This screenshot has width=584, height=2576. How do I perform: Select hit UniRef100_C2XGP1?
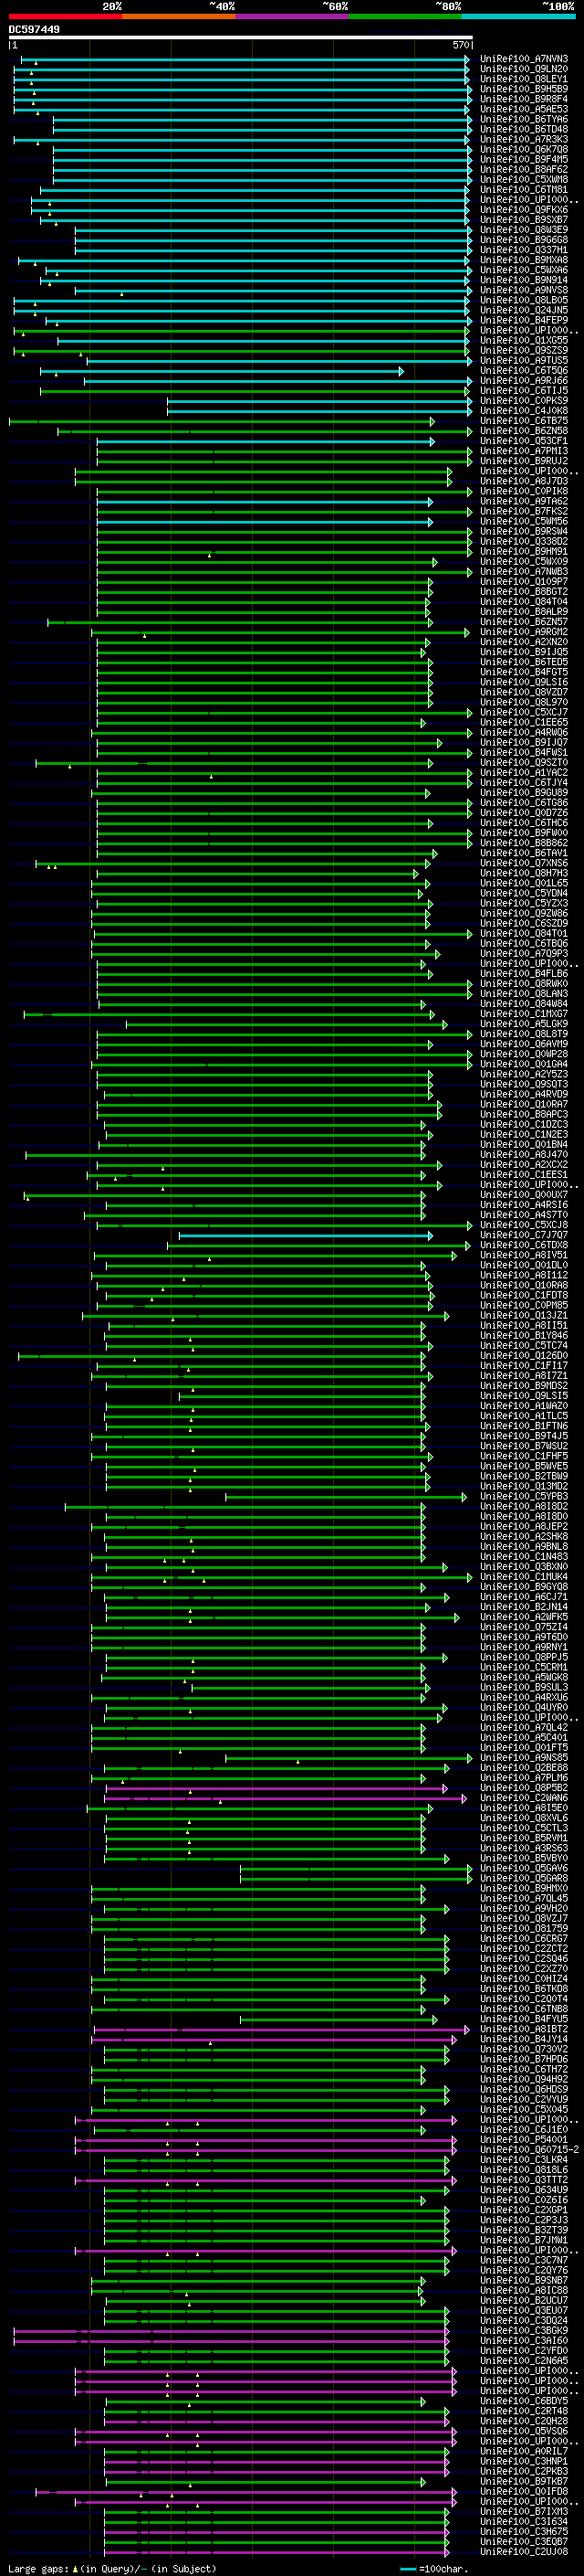[x=524, y=2210]
